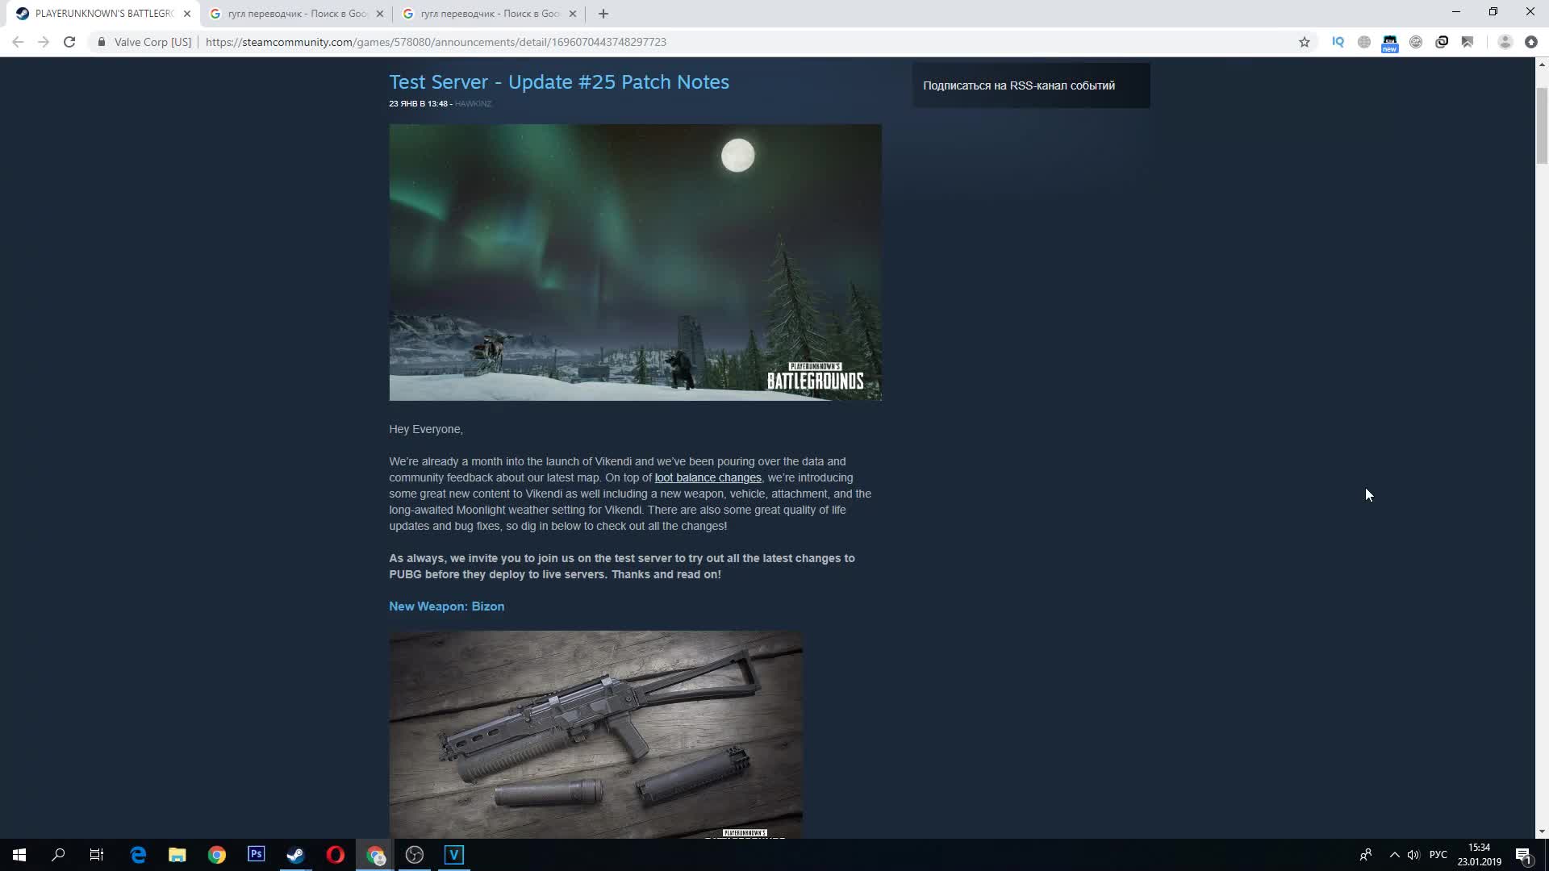Screen dimensions: 1549x871
Task: Expand hidden system tray icons
Action: 1394,855
